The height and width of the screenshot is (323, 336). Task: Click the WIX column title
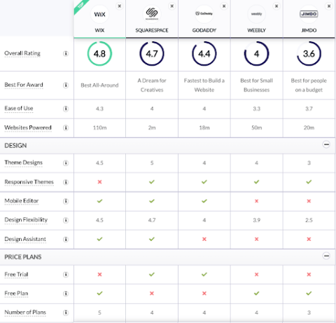click(99, 30)
